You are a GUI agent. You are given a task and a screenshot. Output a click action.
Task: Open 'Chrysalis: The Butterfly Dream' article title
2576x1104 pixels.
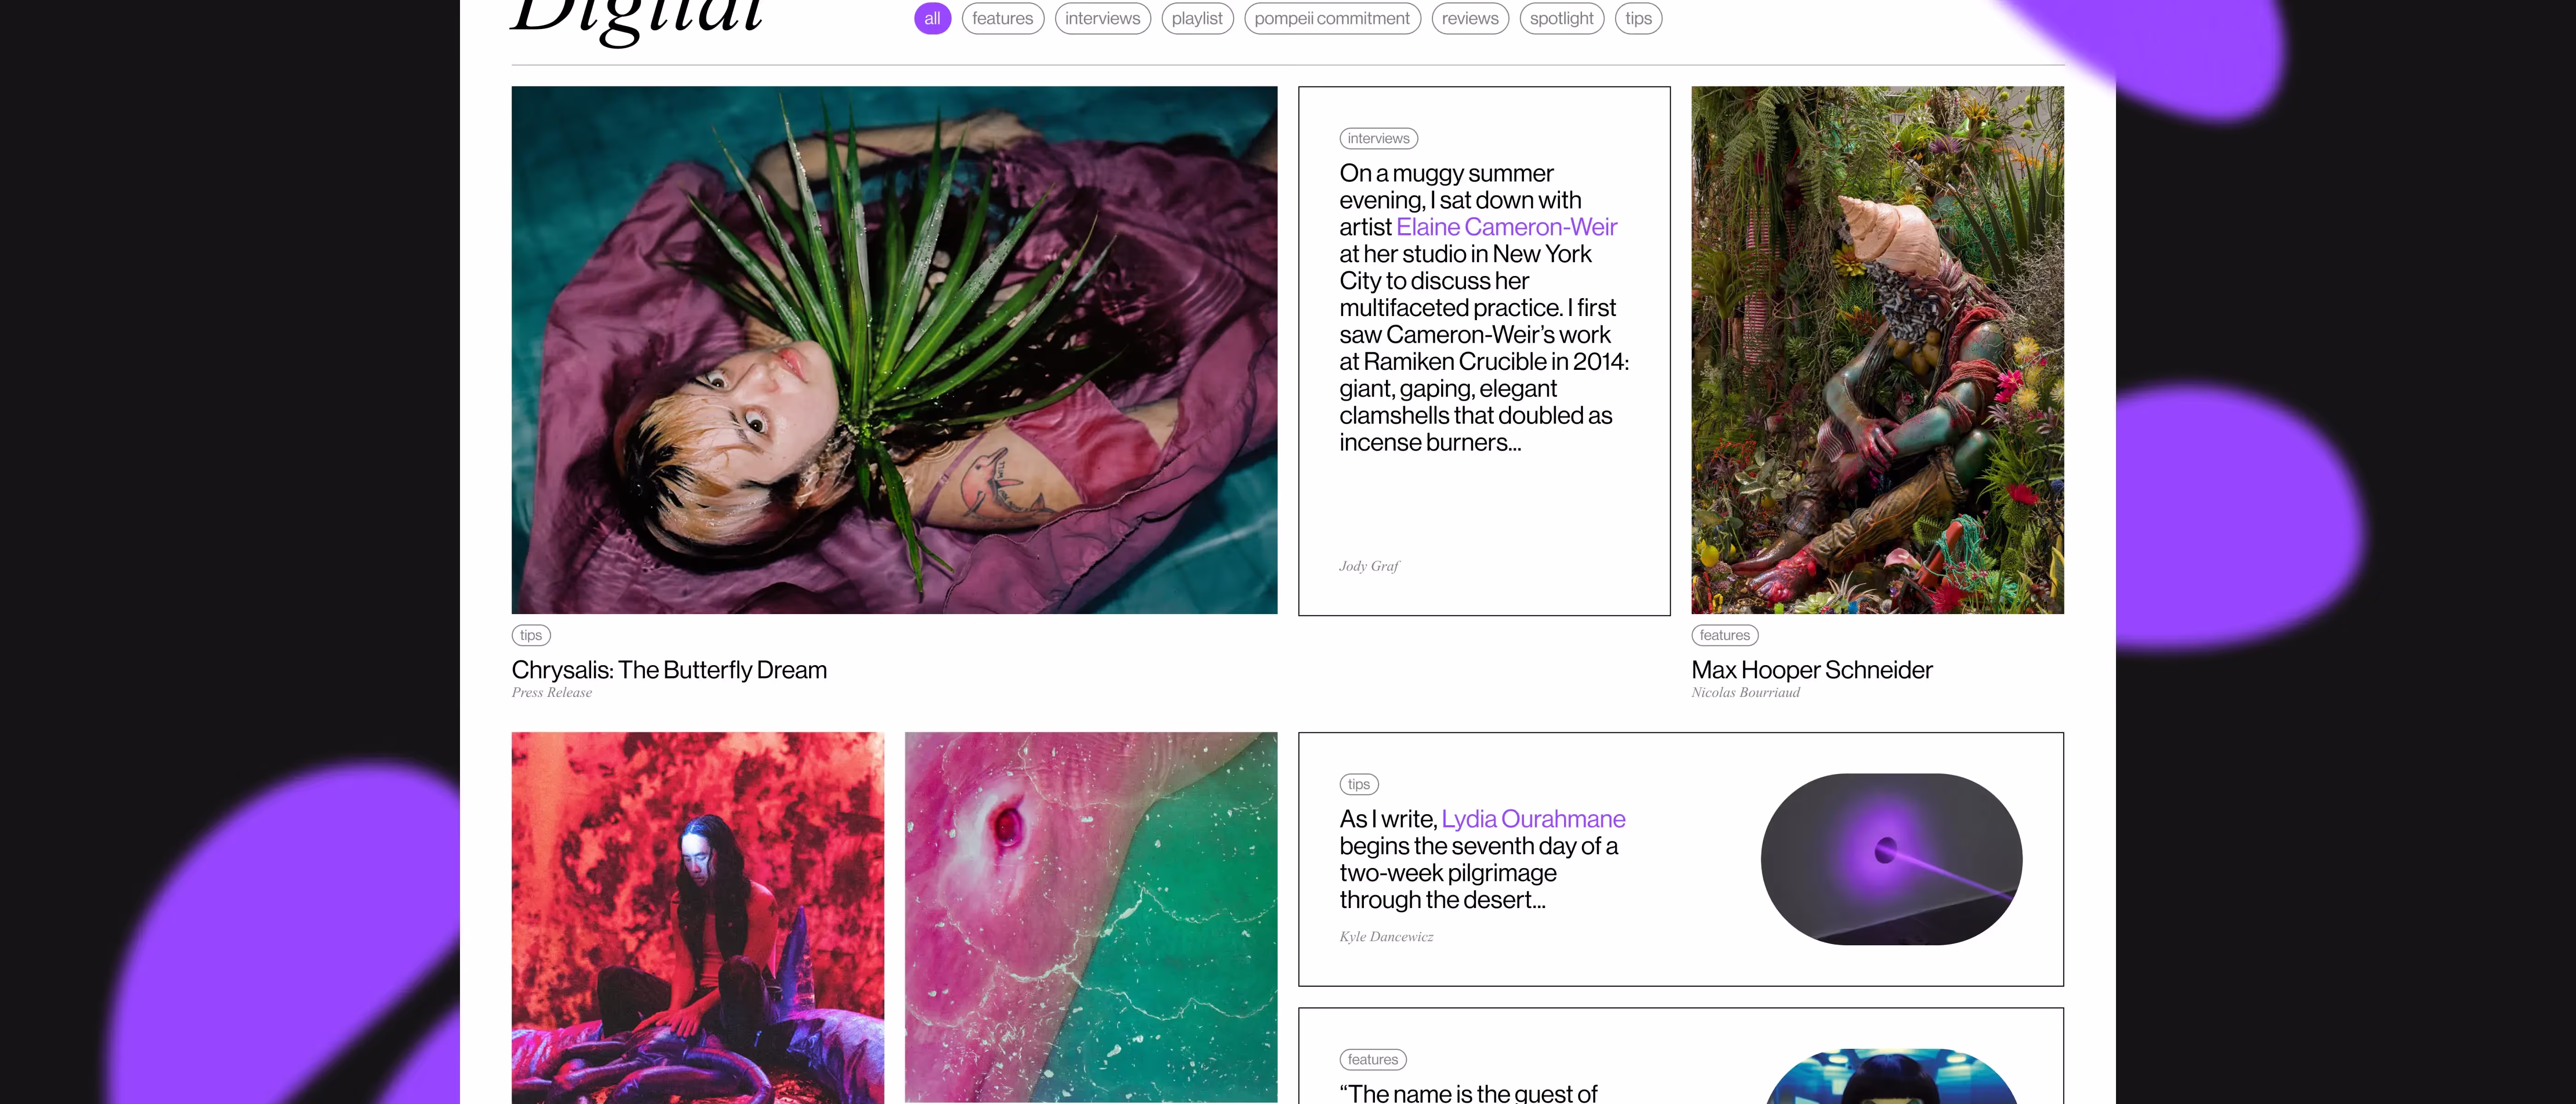[668, 670]
